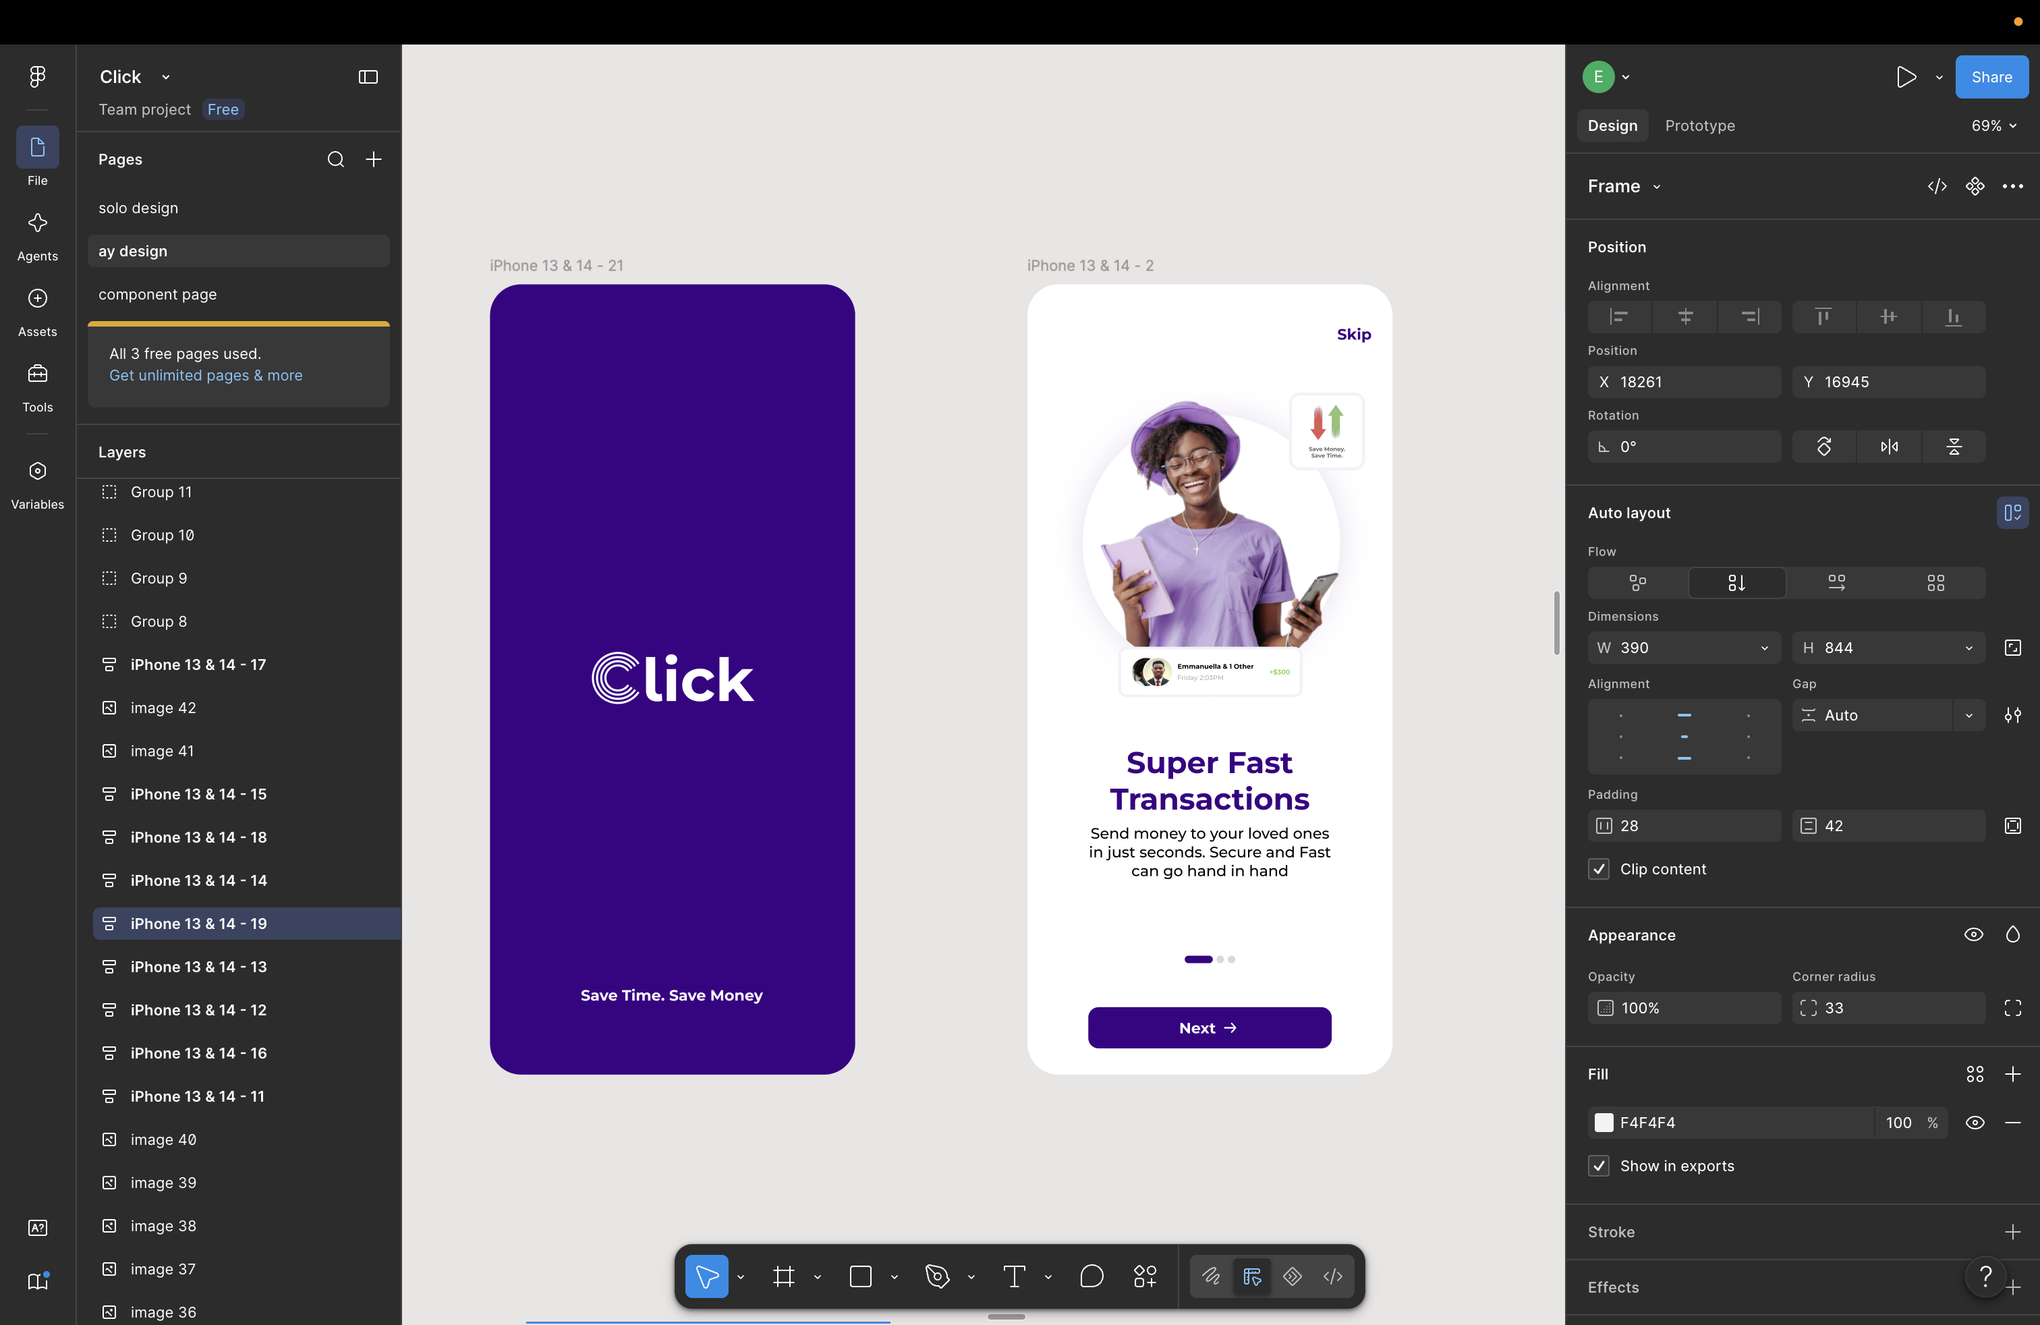Switch to the Design tab
The height and width of the screenshot is (1325, 2040).
coord(1612,126)
